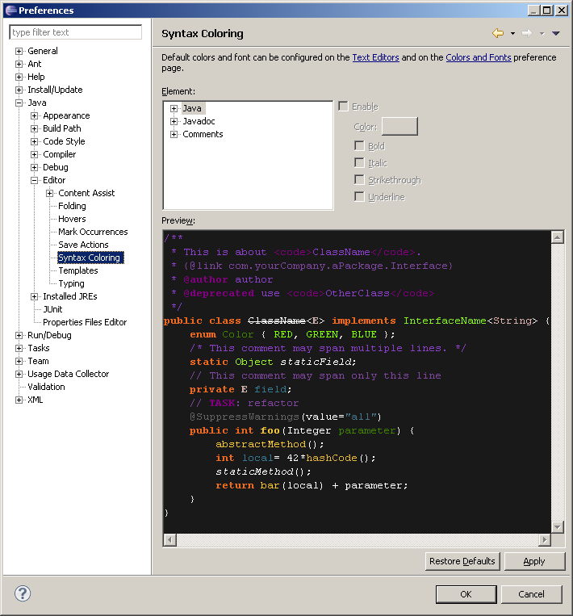
Task: Select Tasks in the preferences tree
Action: [x=39, y=348]
